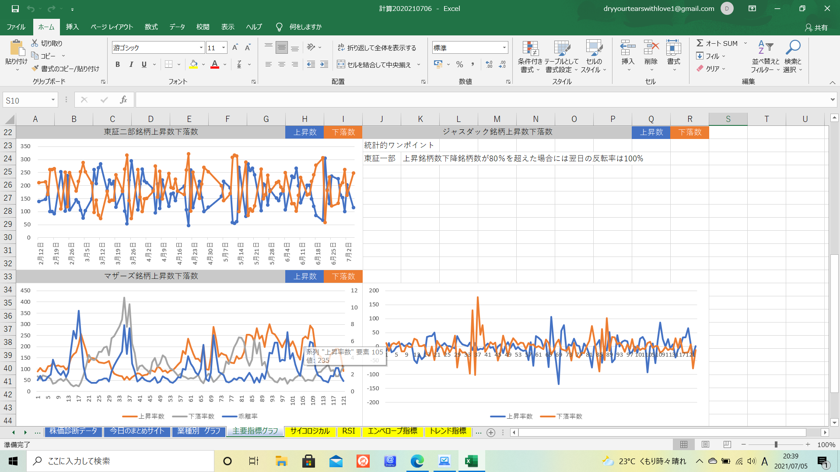Expand the number format combo box
The height and width of the screenshot is (472, 840).
pos(504,48)
